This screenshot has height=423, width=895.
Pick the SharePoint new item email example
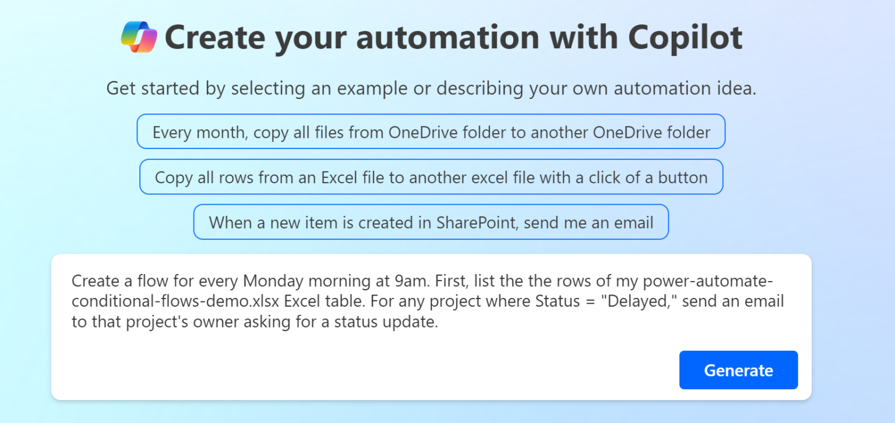[431, 222]
